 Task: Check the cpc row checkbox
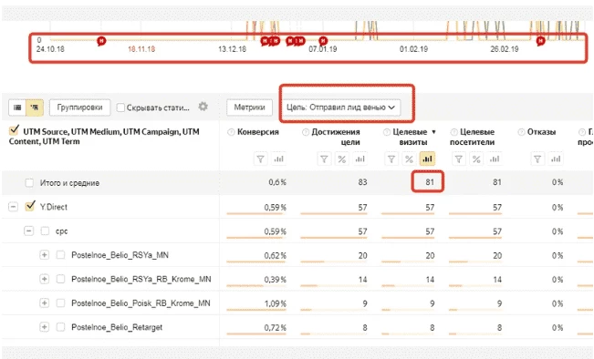[45, 231]
